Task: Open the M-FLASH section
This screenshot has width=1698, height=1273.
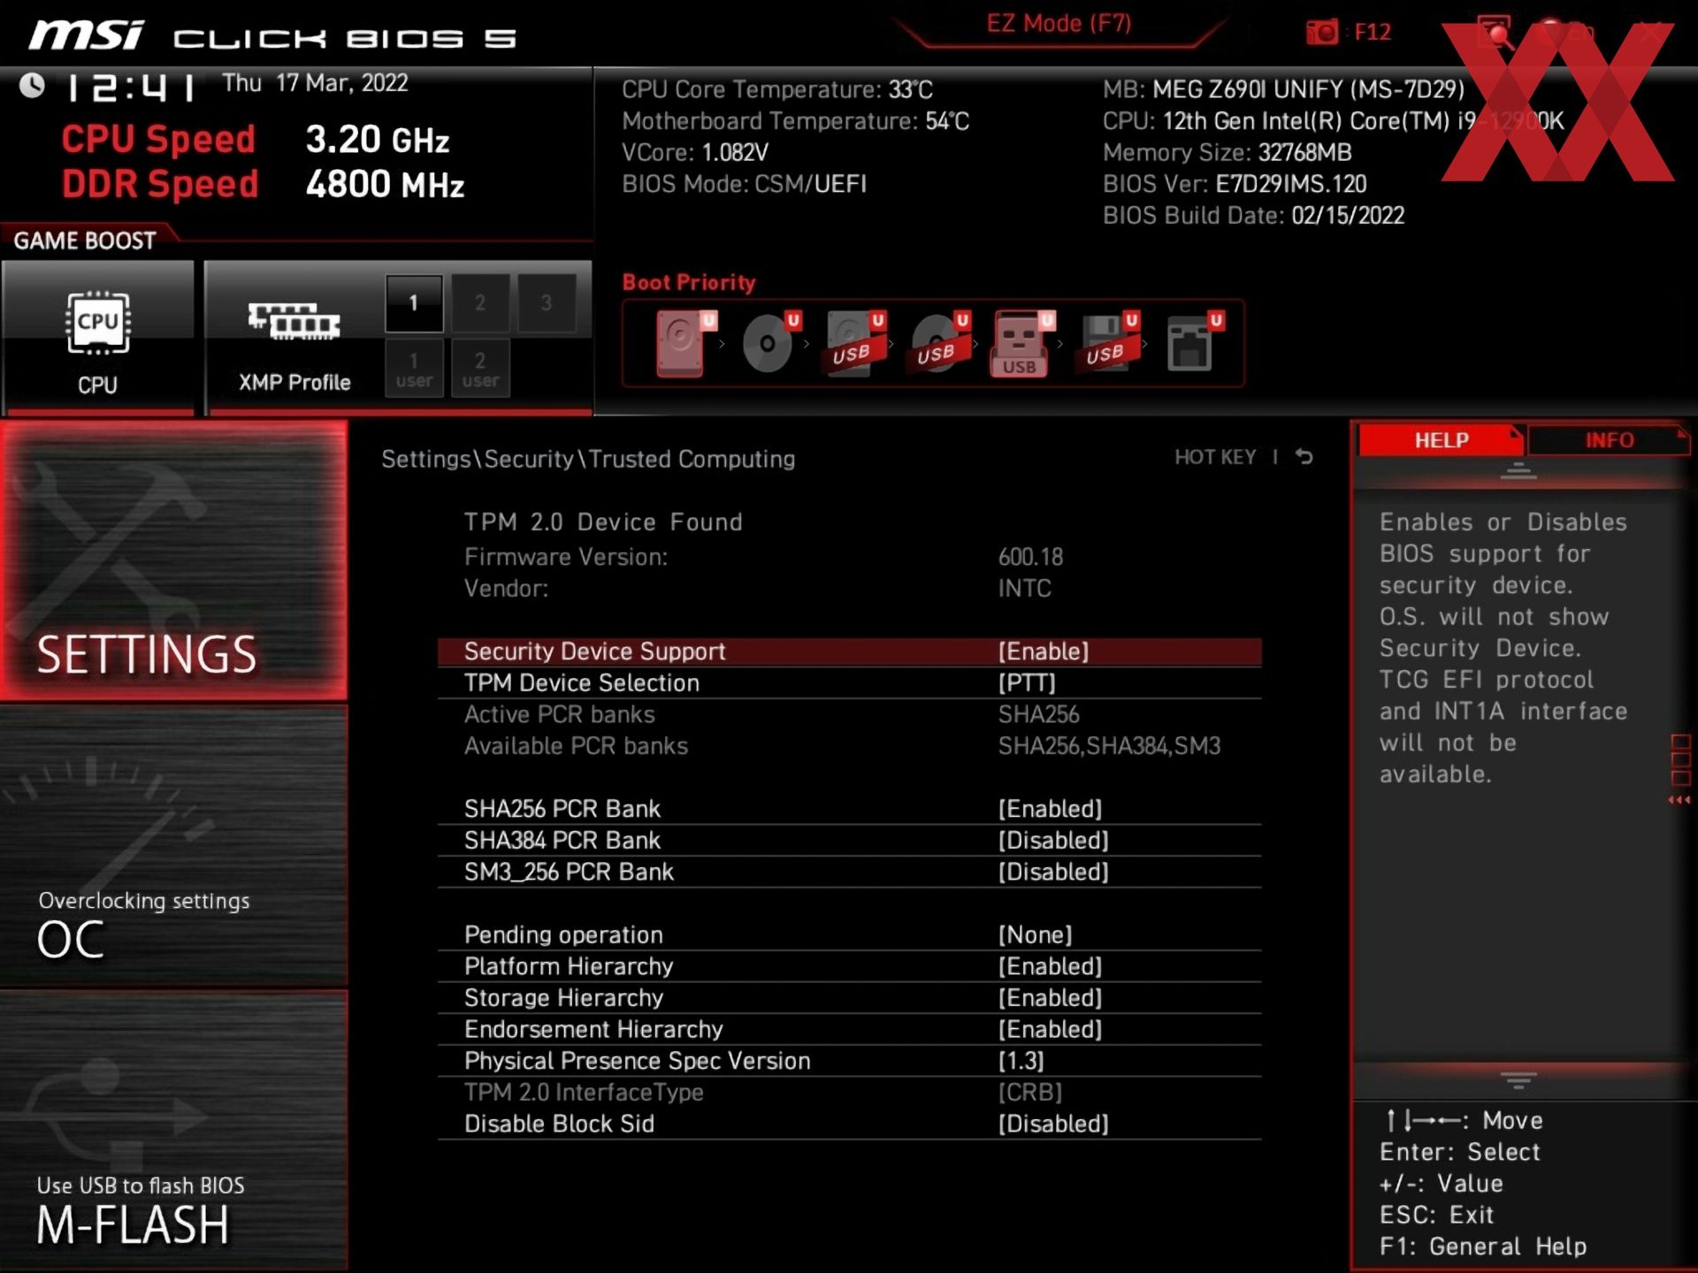Action: click(x=173, y=1131)
